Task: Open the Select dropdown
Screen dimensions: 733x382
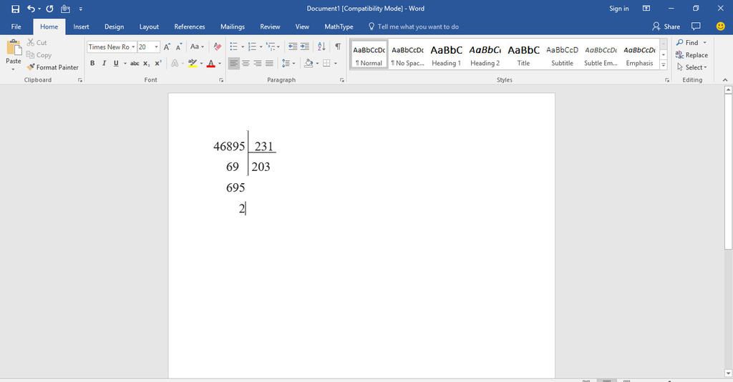Action: click(692, 67)
